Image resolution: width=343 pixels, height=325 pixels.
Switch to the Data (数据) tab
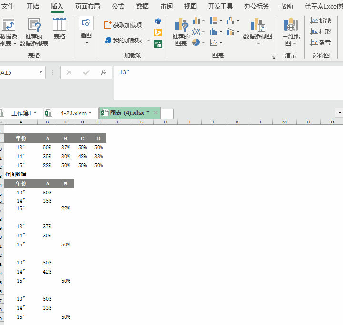click(142, 6)
